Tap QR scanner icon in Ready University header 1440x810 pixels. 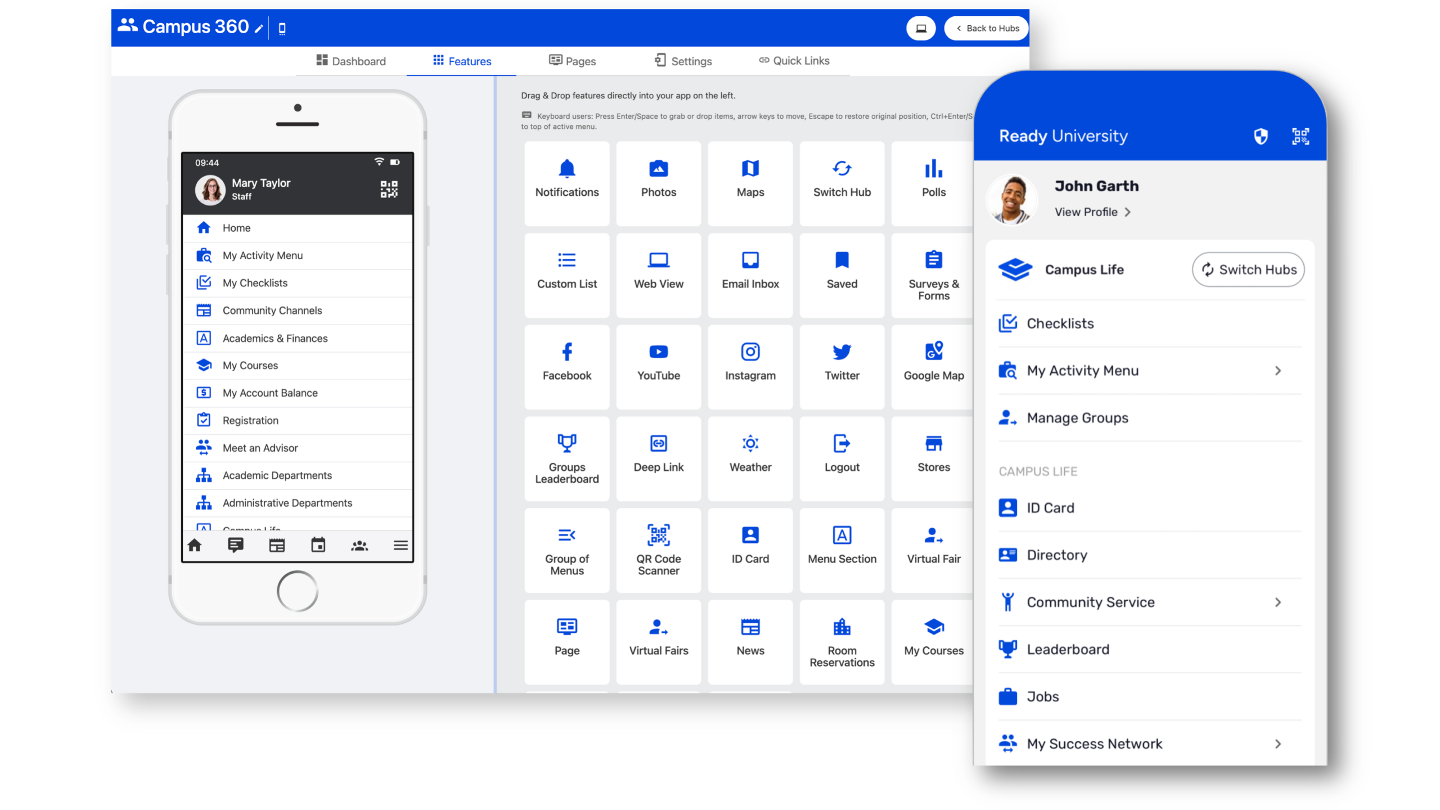(x=1299, y=136)
